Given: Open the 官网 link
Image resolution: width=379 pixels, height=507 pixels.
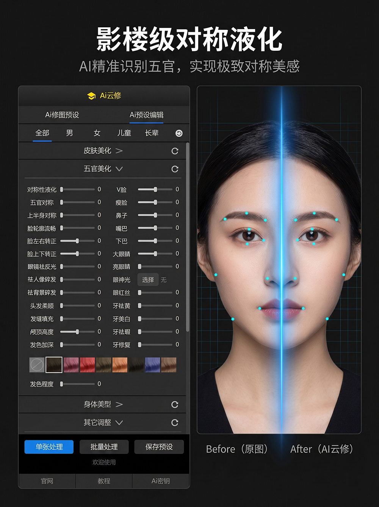Looking at the screenshot, I should (47, 481).
